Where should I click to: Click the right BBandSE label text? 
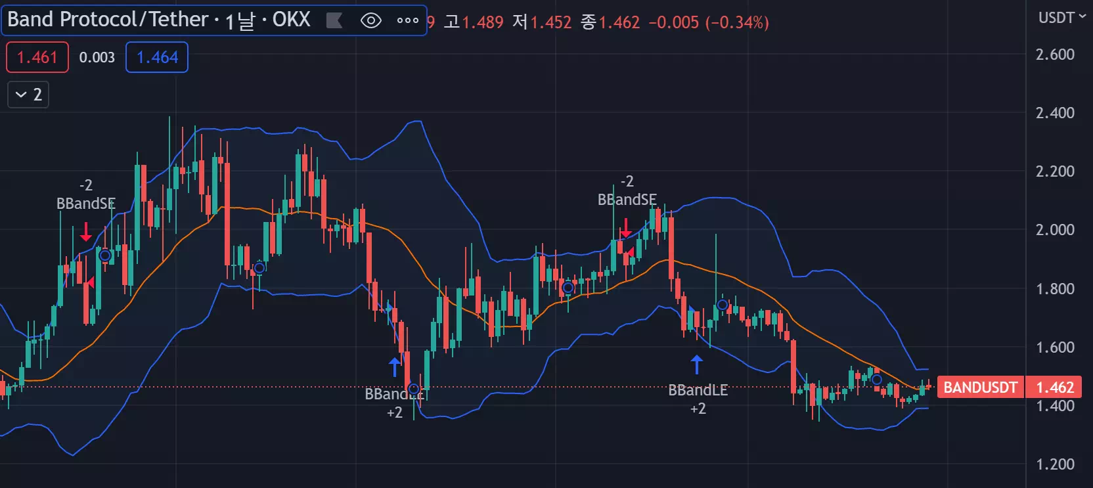[x=627, y=200]
